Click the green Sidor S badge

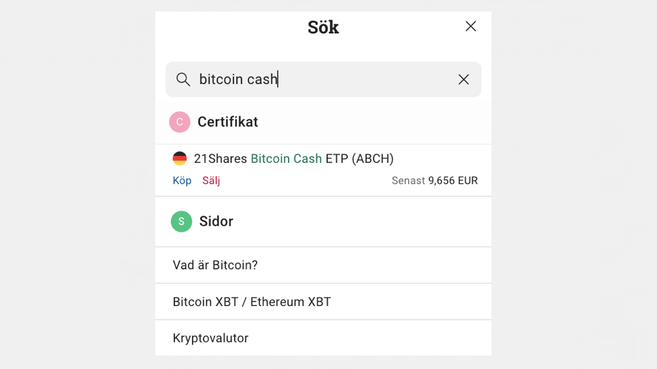[182, 221]
